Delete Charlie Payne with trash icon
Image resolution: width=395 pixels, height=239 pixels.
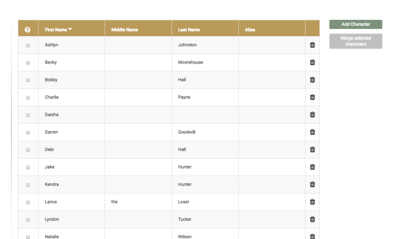pyautogui.click(x=312, y=97)
